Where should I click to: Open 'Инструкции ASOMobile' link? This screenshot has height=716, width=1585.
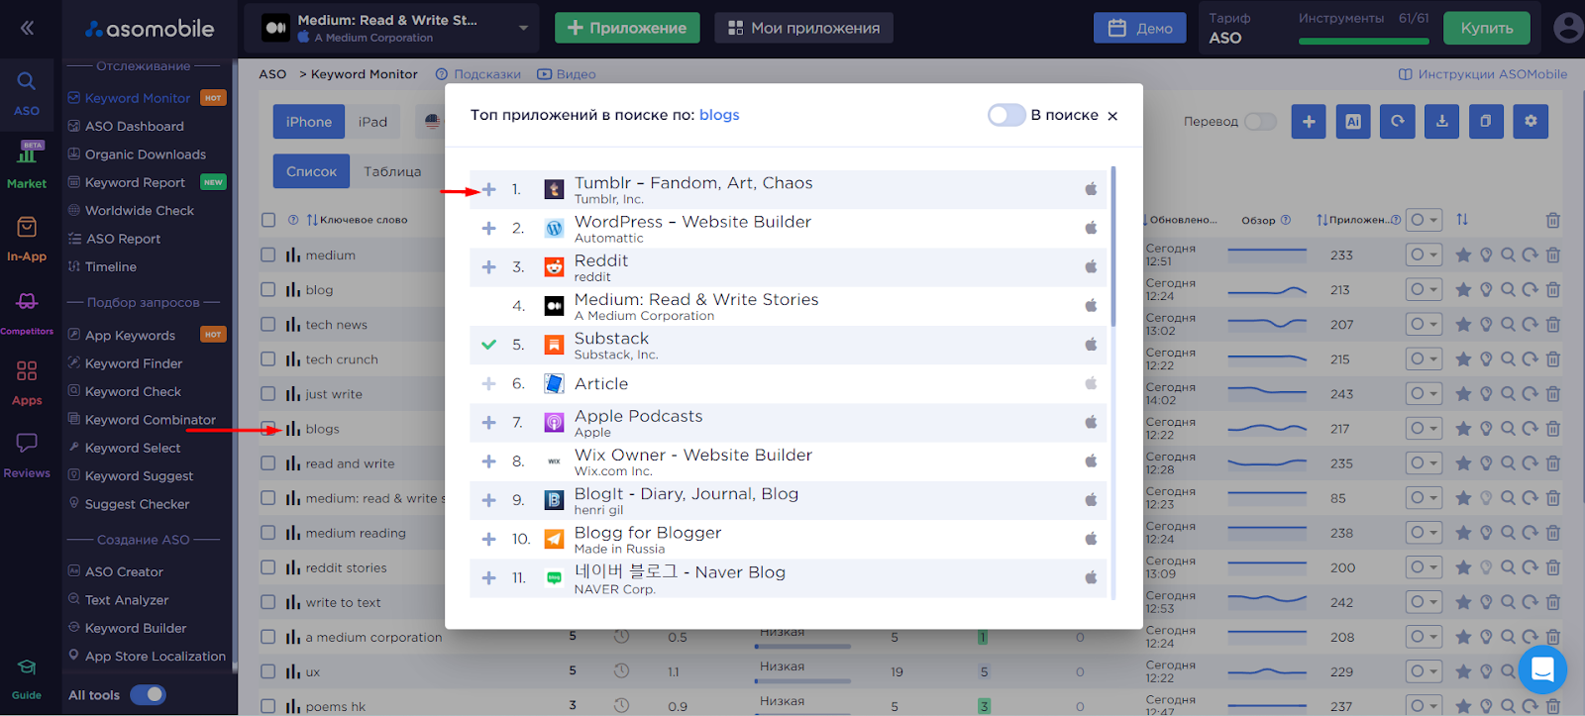[1483, 74]
